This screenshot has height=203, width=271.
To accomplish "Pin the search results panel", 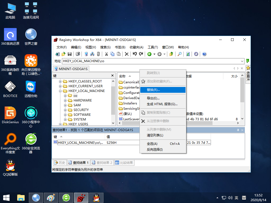I will (238, 130).
